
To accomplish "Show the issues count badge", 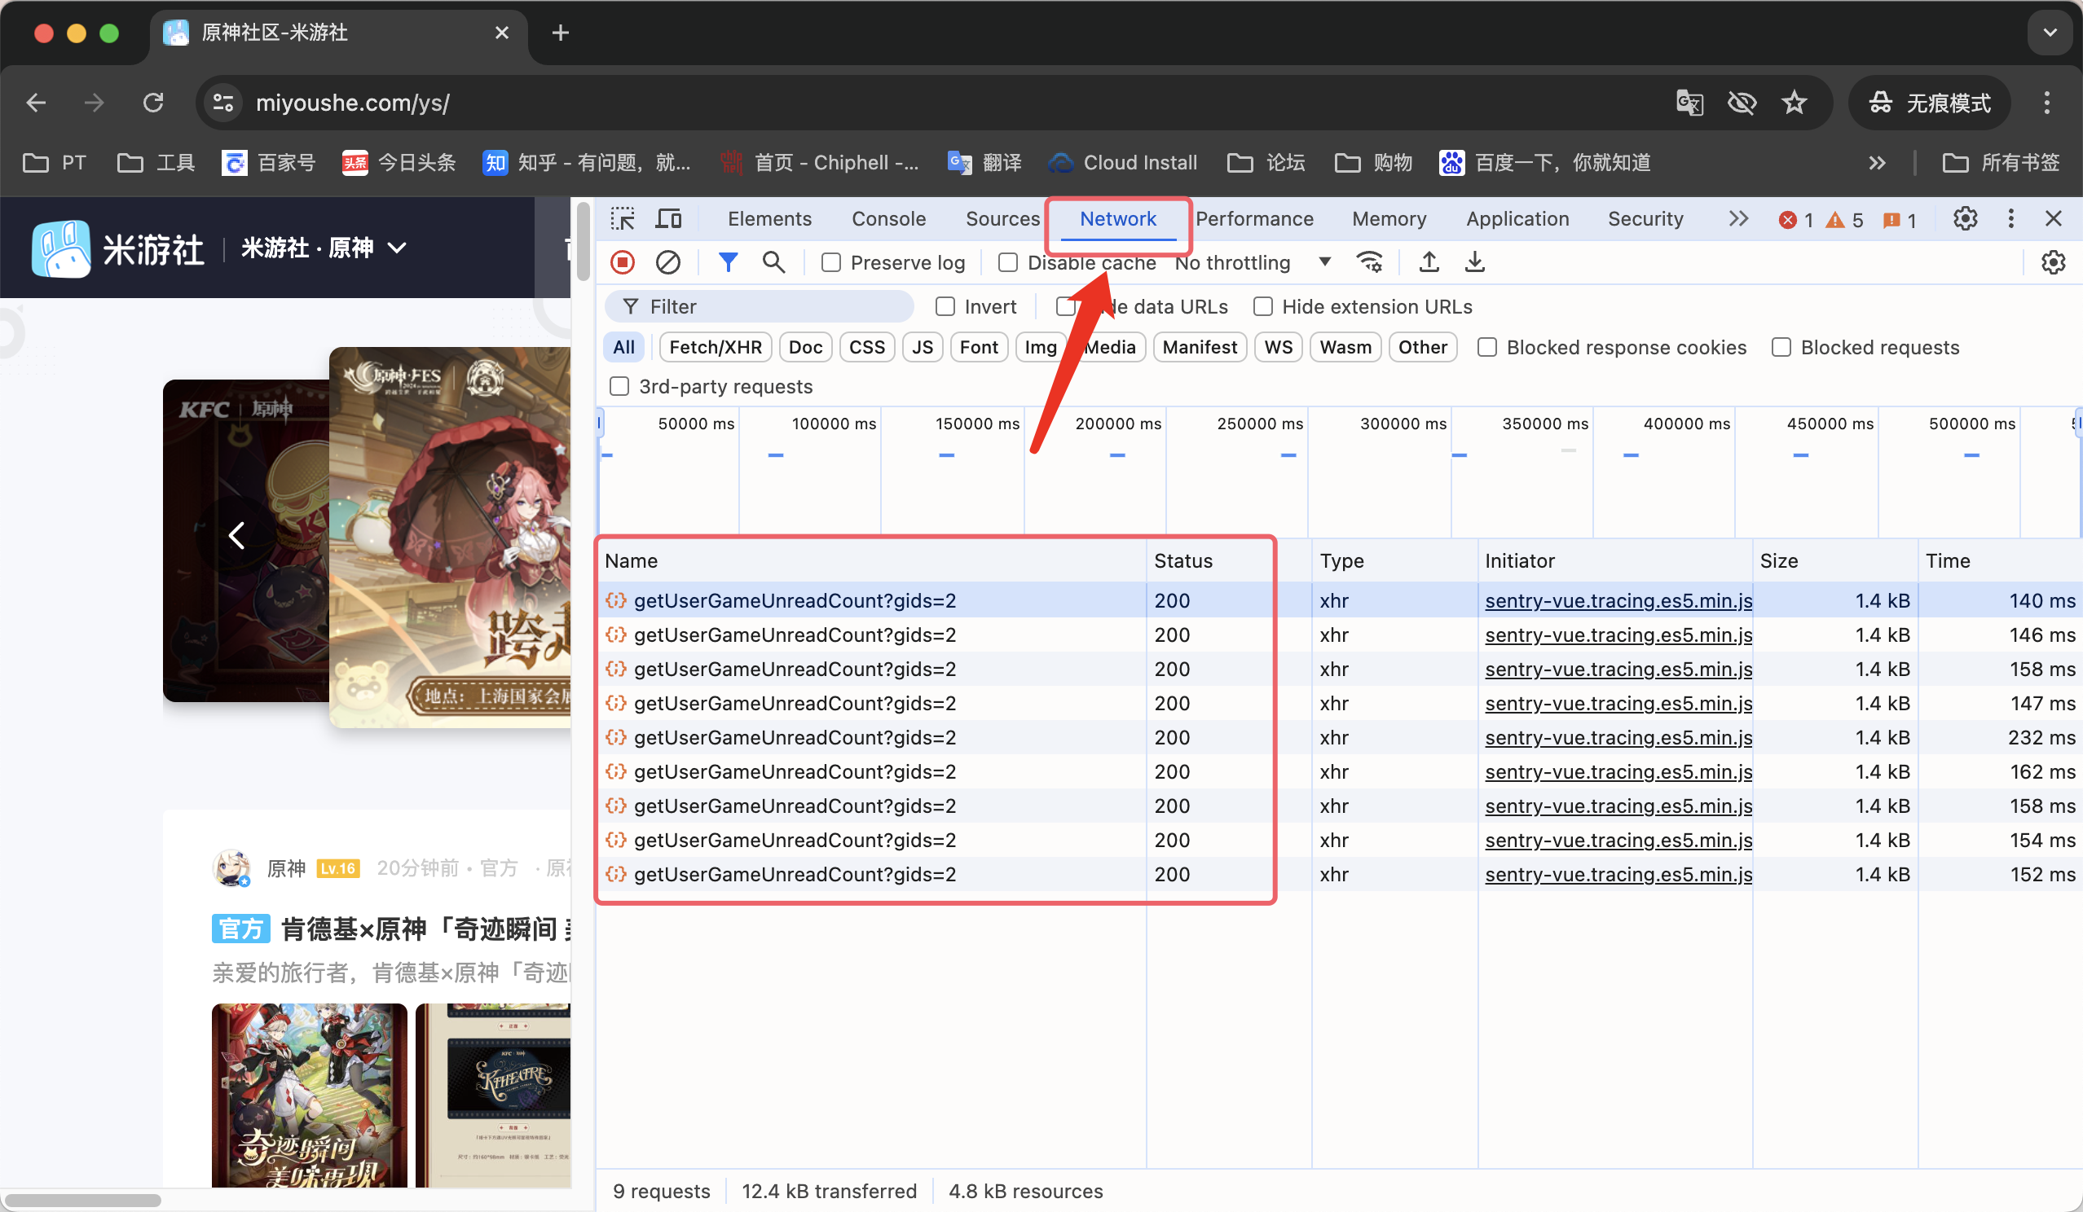I will click(x=1900, y=220).
